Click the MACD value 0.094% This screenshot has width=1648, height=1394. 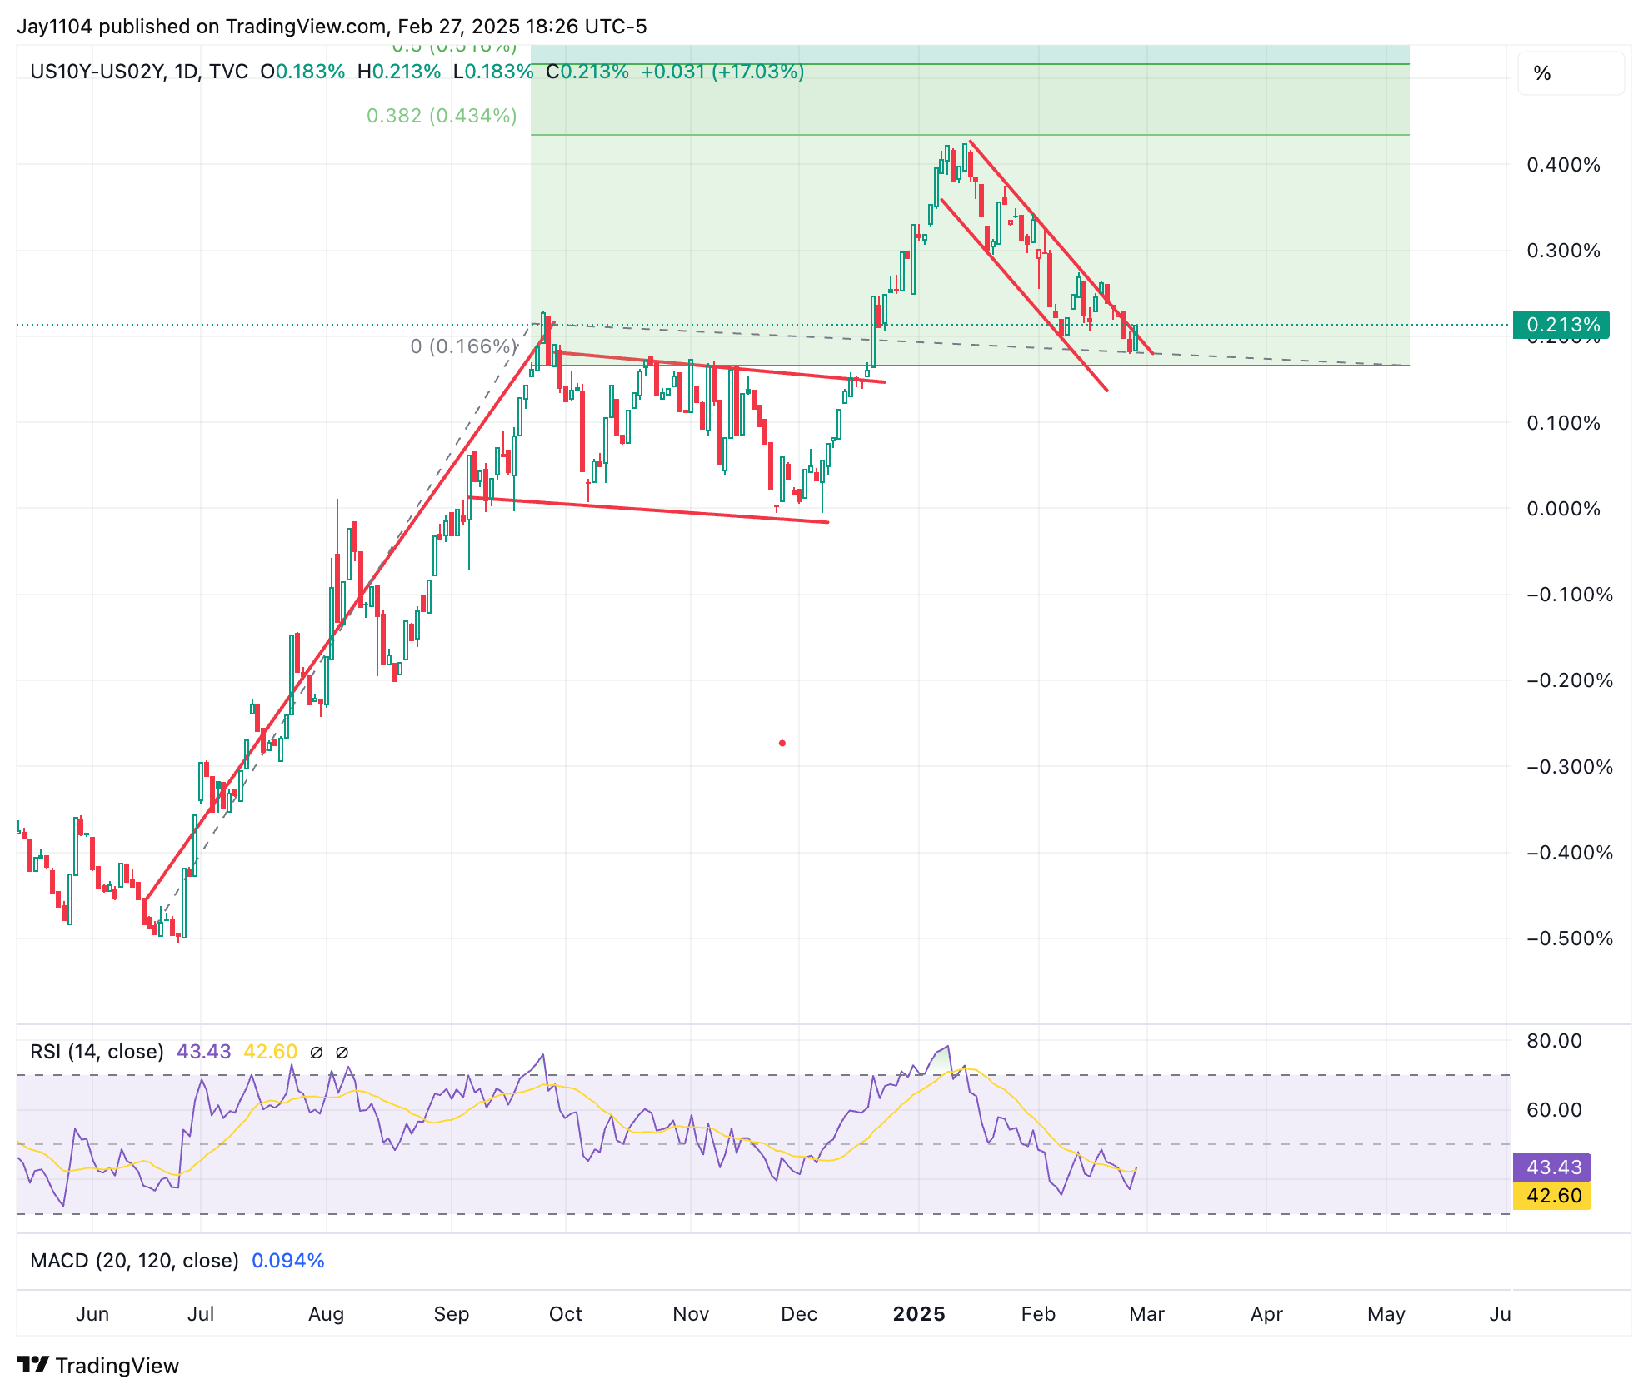click(x=287, y=1261)
